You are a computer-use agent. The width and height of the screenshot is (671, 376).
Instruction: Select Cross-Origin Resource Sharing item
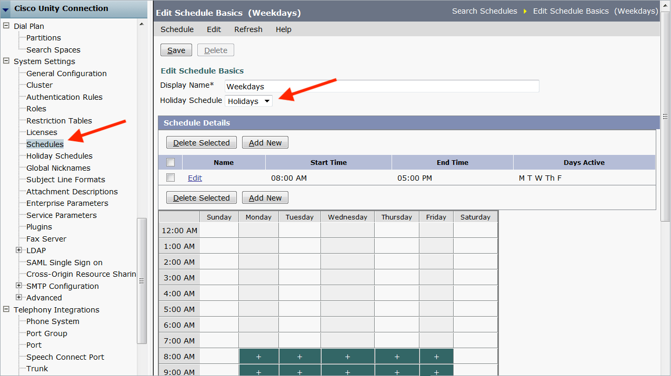81,274
